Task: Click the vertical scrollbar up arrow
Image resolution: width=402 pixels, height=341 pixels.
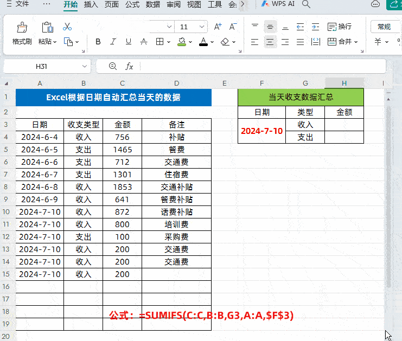Action: click(388, 99)
